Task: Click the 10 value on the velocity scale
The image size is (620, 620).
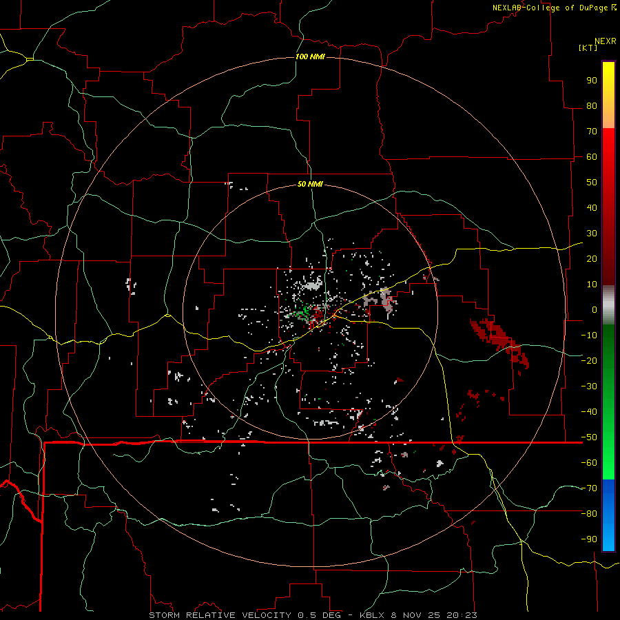Action: point(592,285)
